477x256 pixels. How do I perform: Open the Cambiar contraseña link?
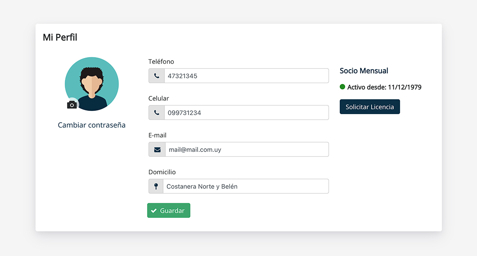coord(91,125)
